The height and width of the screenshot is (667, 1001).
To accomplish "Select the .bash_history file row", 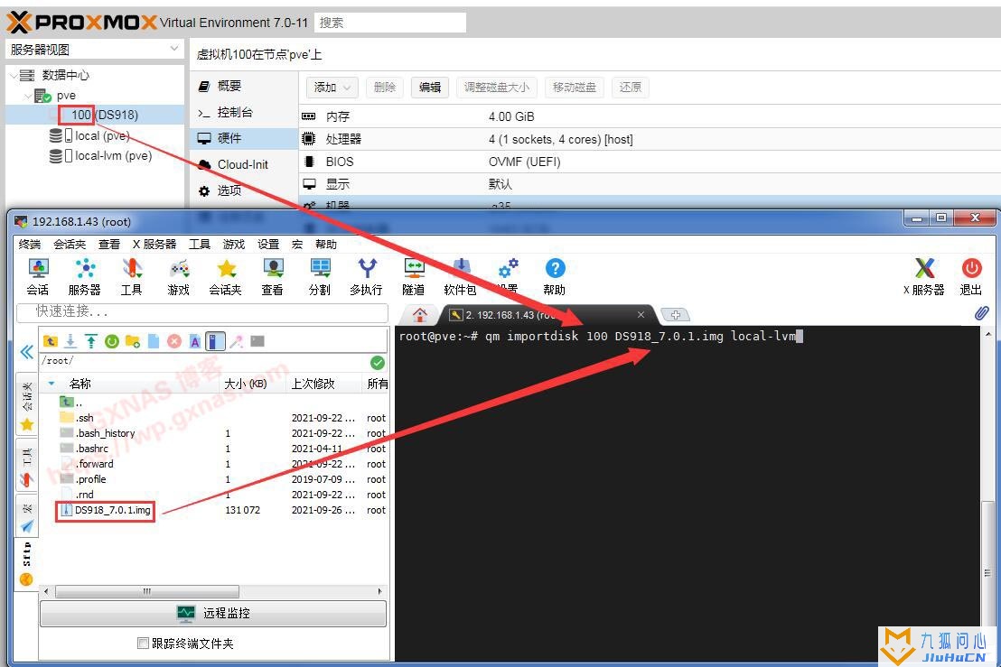I will point(213,433).
